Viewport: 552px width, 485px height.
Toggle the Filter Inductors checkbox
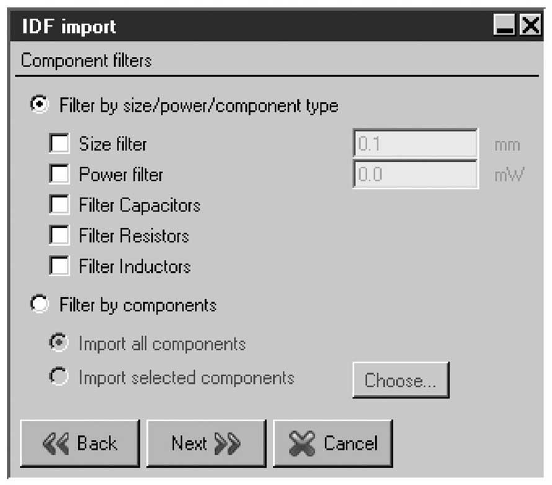click(60, 266)
